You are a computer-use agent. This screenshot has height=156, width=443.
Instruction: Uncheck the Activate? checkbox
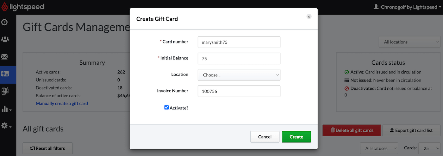pos(166,107)
